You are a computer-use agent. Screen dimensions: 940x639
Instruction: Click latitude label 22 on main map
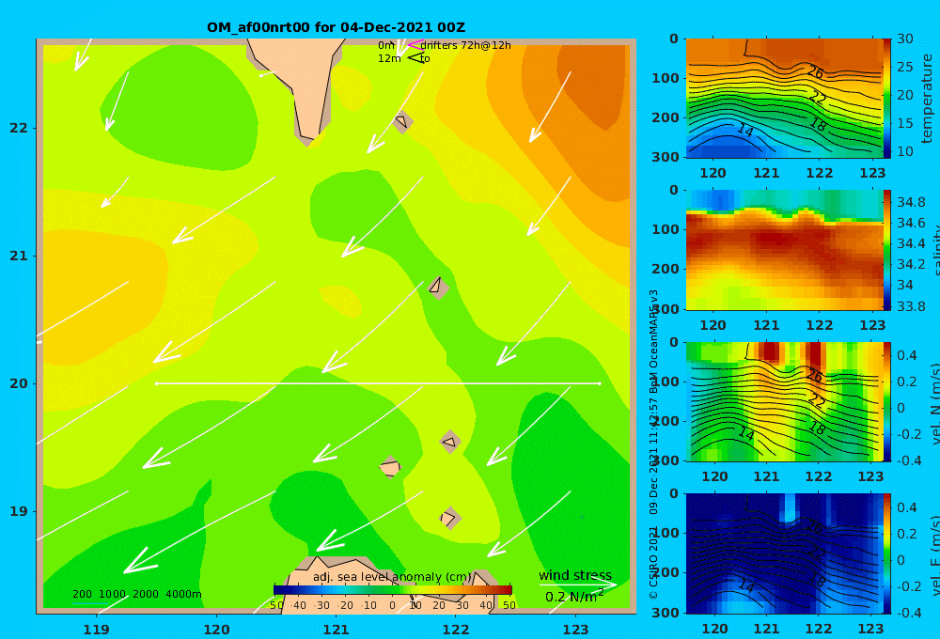19,128
